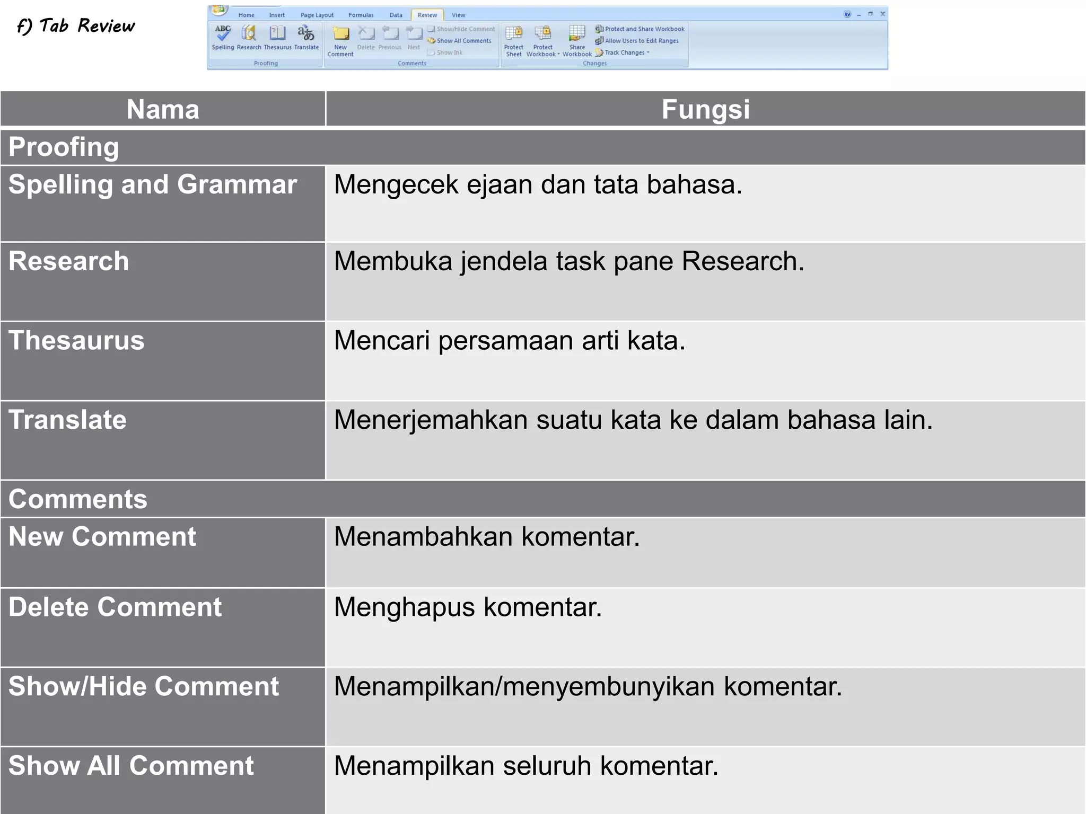Click Show Ink in ribbon
1086x814 pixels.
pos(445,52)
